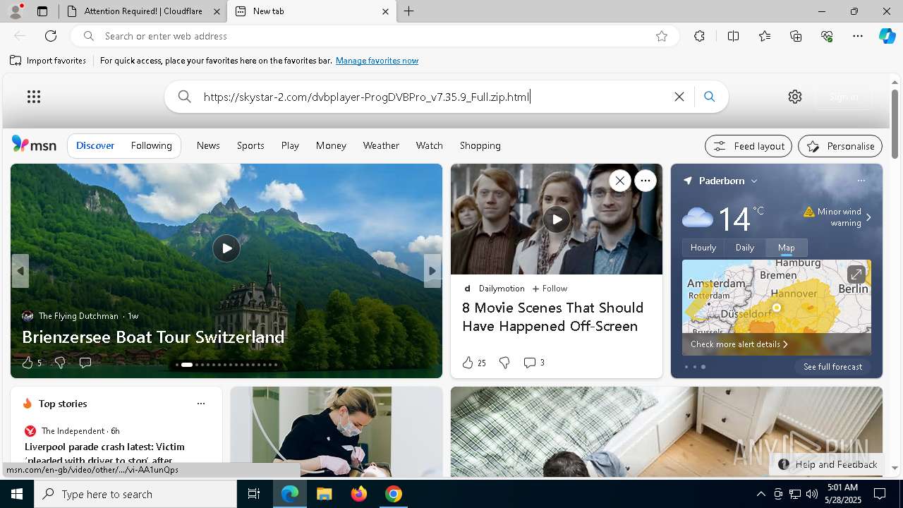903x508 pixels.
Task: Like the 8 Movie Scenes card
Action: tap(468, 363)
